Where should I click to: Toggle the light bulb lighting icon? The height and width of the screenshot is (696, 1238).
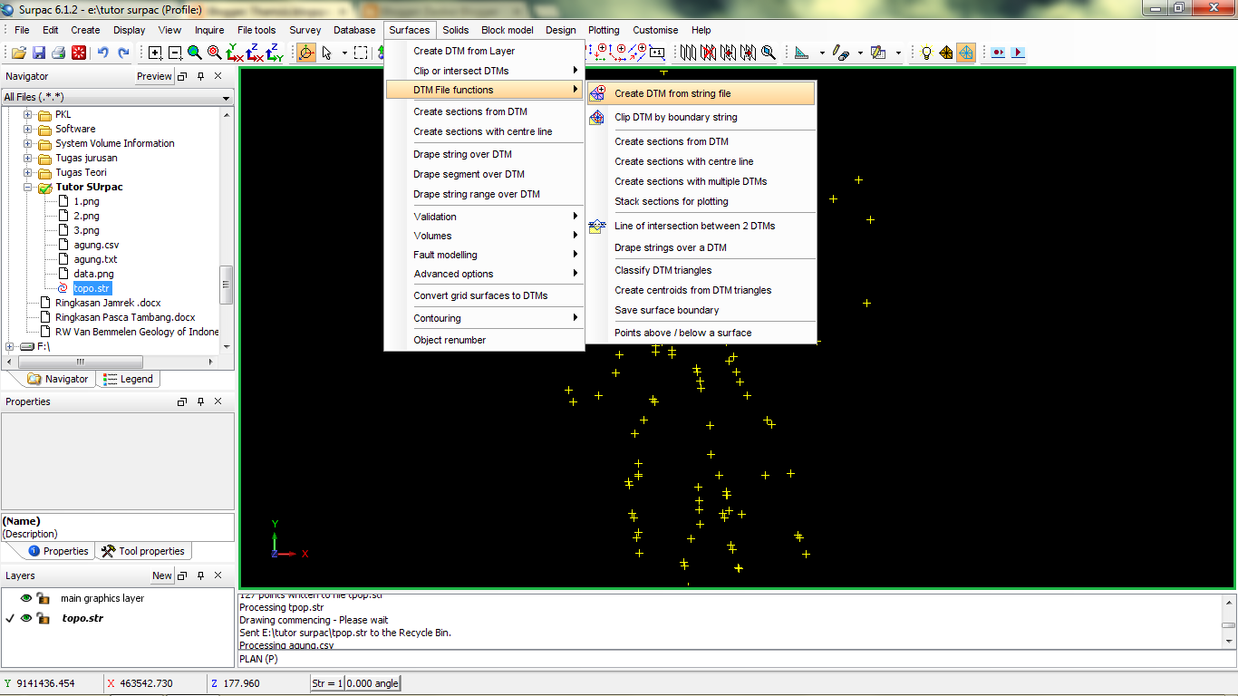tap(926, 53)
